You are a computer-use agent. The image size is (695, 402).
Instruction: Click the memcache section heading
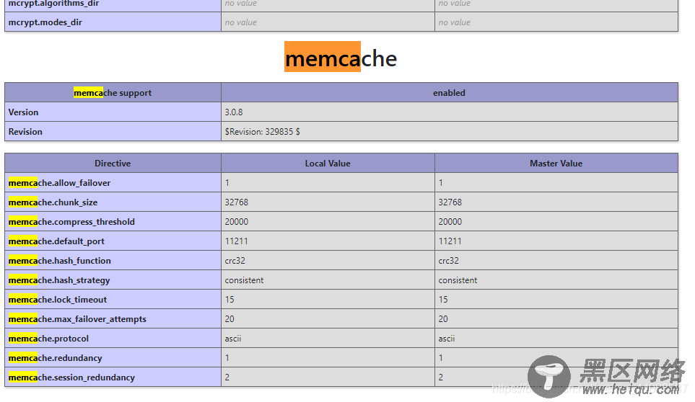point(341,58)
